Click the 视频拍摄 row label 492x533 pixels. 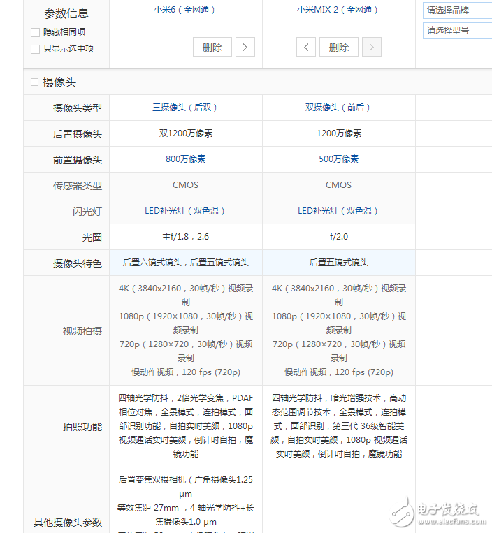coord(82,330)
